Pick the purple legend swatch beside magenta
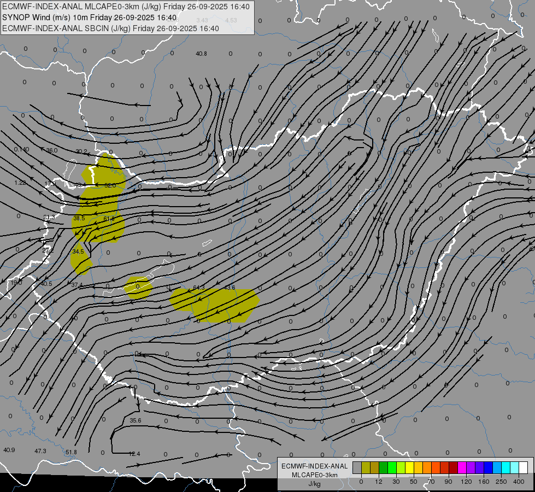Viewport: 535px width, 492px height. pos(471,468)
